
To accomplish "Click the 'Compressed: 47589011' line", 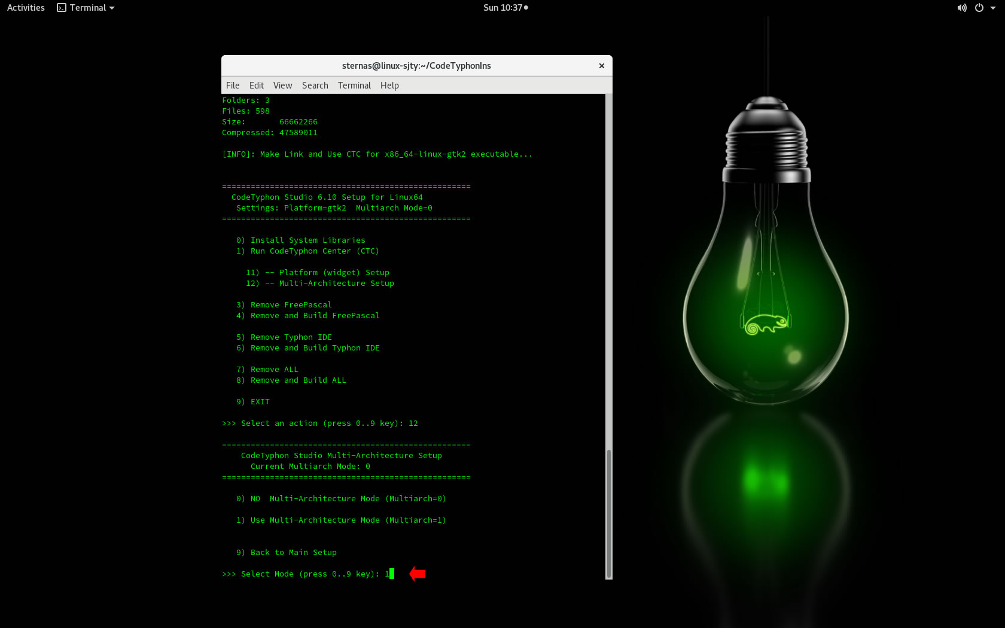I will [x=270, y=133].
